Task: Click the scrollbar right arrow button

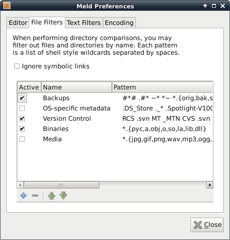Action: [x=210, y=185]
